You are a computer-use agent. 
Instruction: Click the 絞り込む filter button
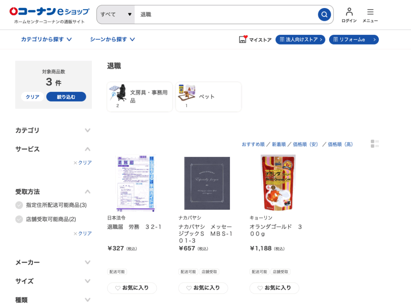(x=66, y=97)
